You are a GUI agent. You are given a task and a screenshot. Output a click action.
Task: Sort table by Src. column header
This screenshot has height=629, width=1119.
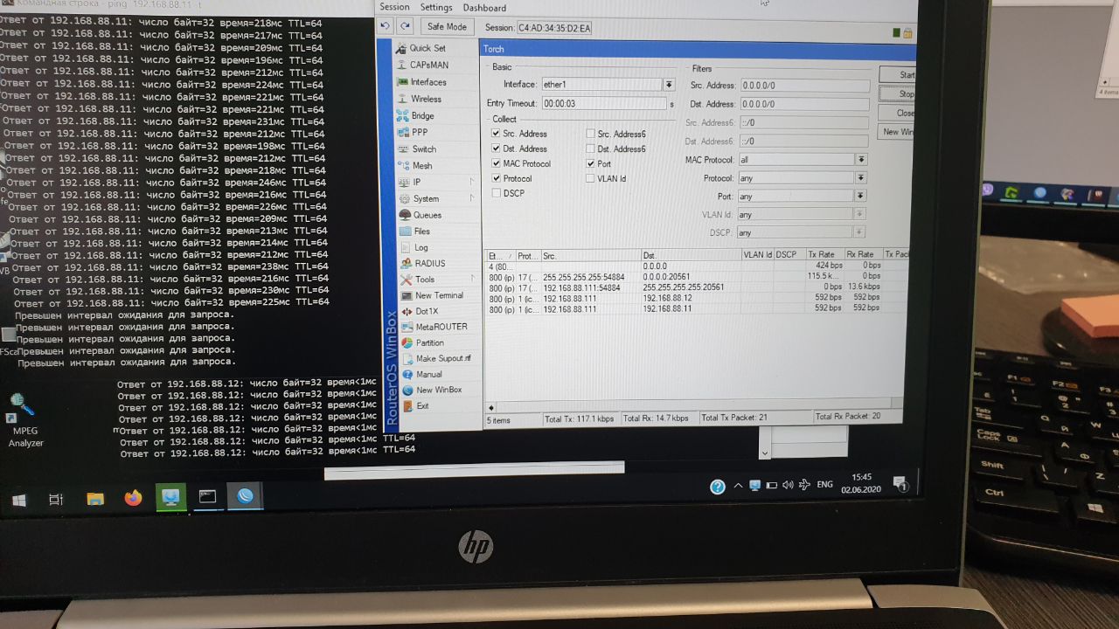coord(590,255)
